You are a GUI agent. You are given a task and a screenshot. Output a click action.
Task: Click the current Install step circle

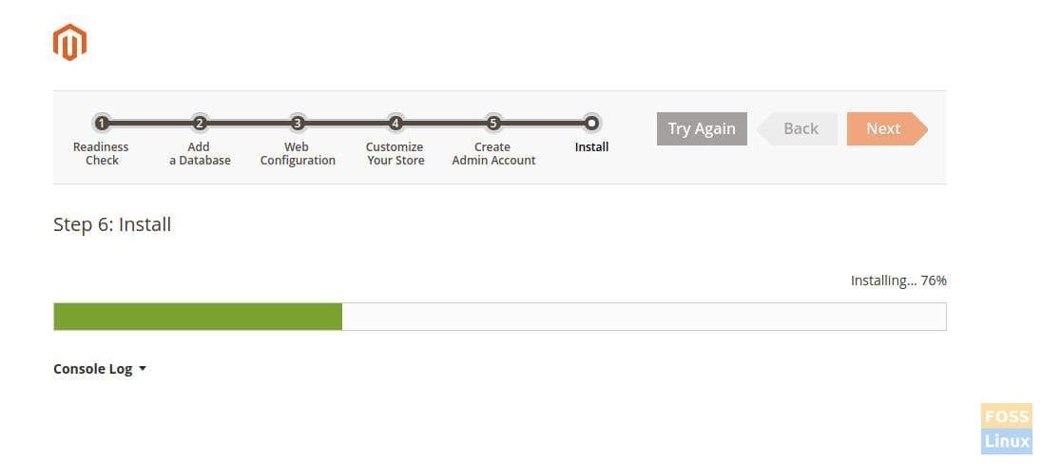(x=591, y=123)
